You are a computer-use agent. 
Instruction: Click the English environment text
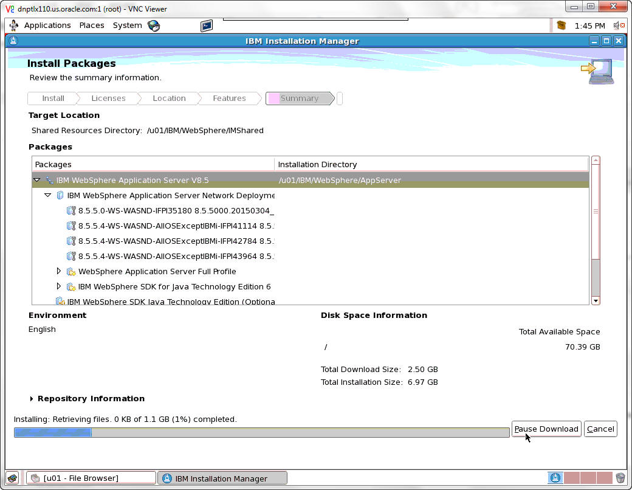point(42,330)
